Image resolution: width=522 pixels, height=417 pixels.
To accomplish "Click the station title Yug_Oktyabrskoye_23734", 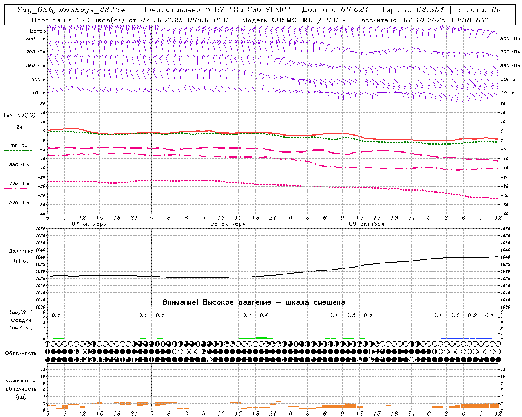I will coord(71,10).
